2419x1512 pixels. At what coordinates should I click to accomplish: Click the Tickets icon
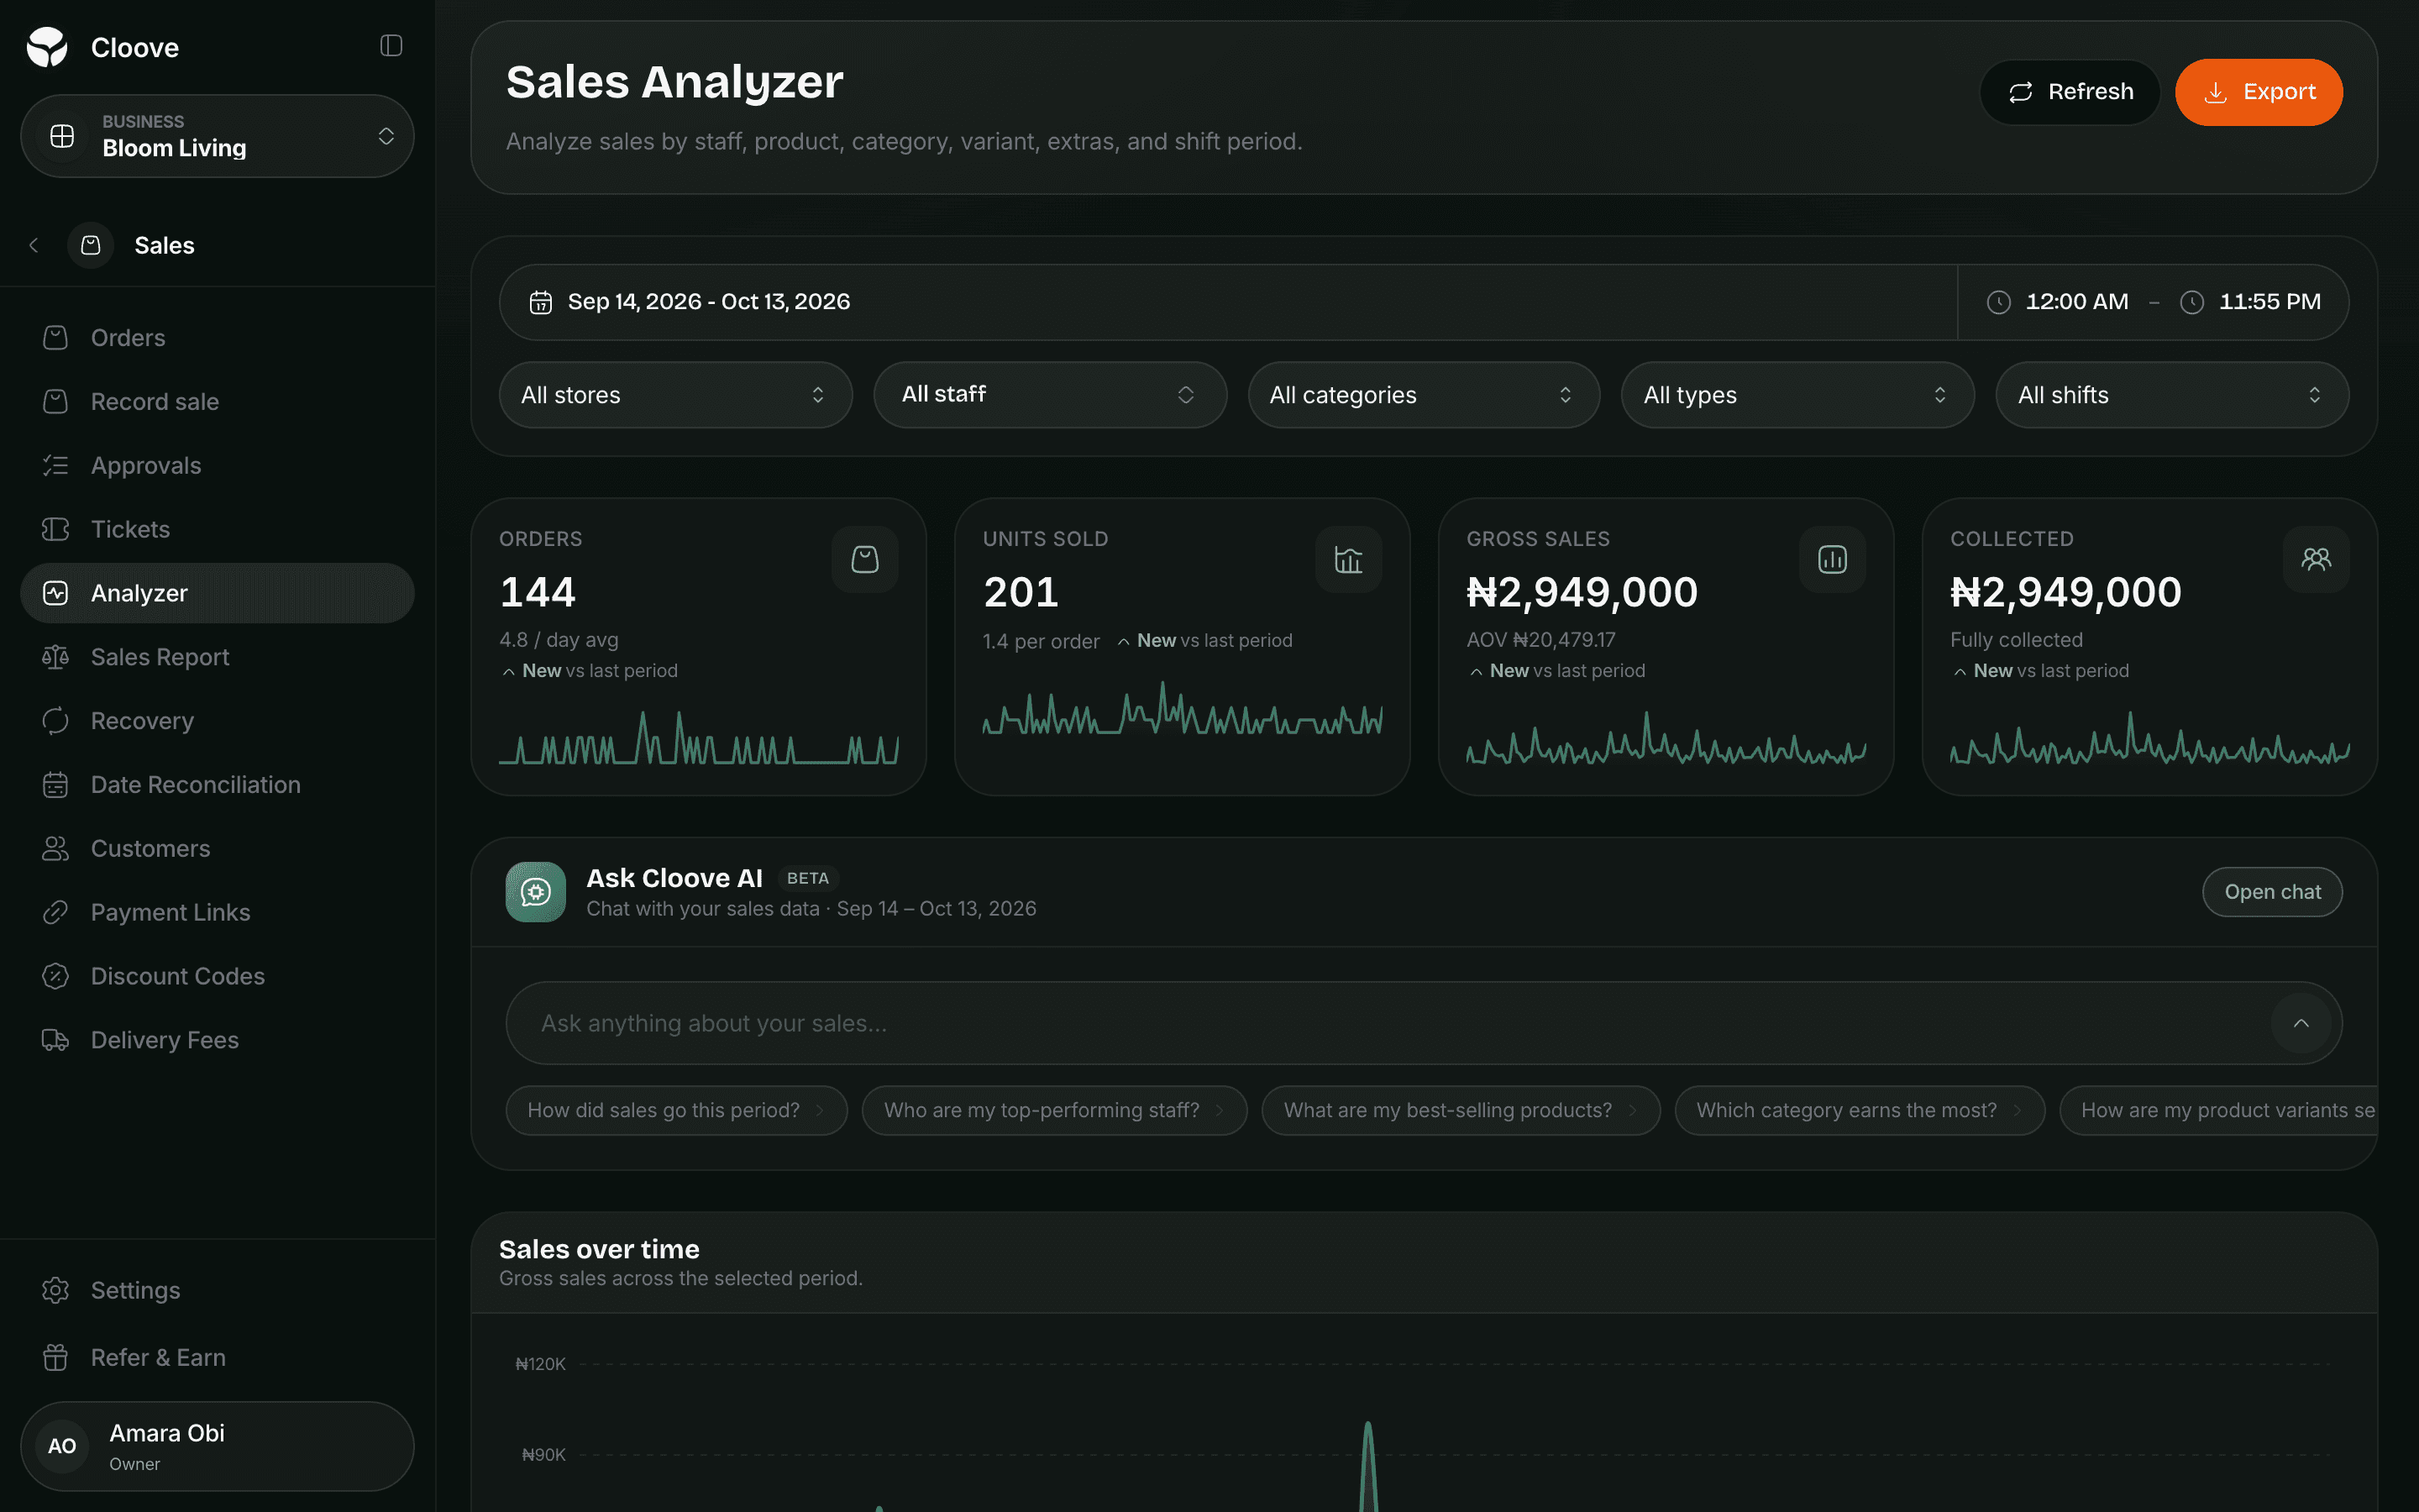point(56,530)
